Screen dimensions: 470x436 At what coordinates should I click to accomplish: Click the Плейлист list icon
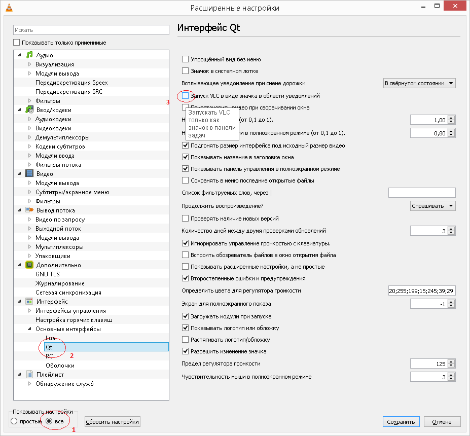[29, 374]
